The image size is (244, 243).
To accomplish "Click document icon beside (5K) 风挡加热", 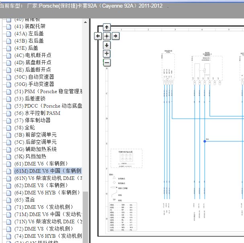I will point(9,157).
